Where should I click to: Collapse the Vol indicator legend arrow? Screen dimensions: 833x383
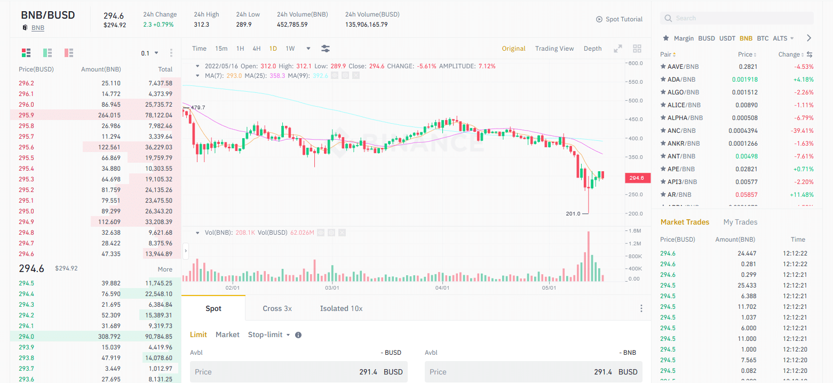[x=198, y=233]
